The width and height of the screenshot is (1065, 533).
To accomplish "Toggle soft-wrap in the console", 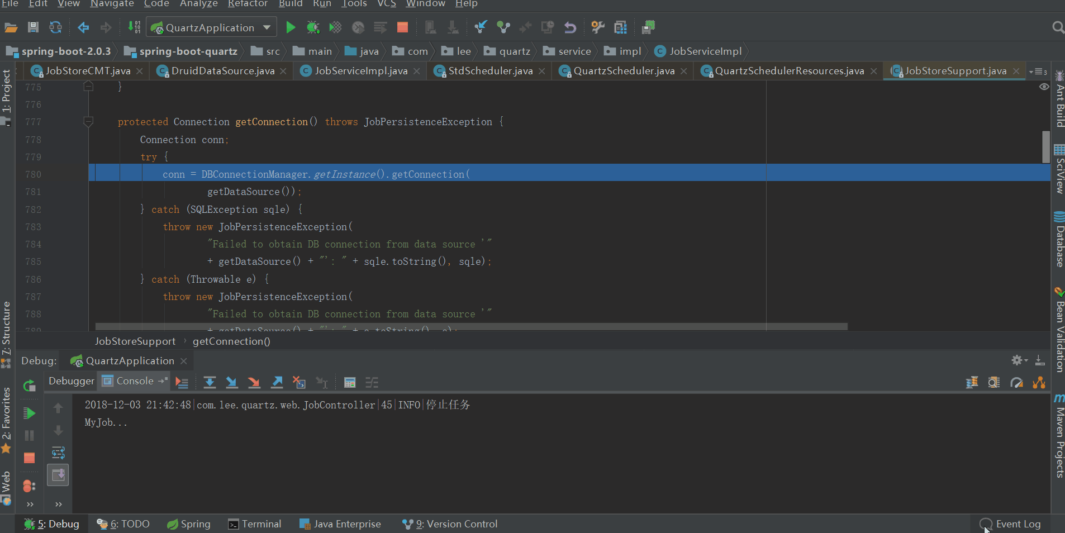I will click(x=58, y=453).
